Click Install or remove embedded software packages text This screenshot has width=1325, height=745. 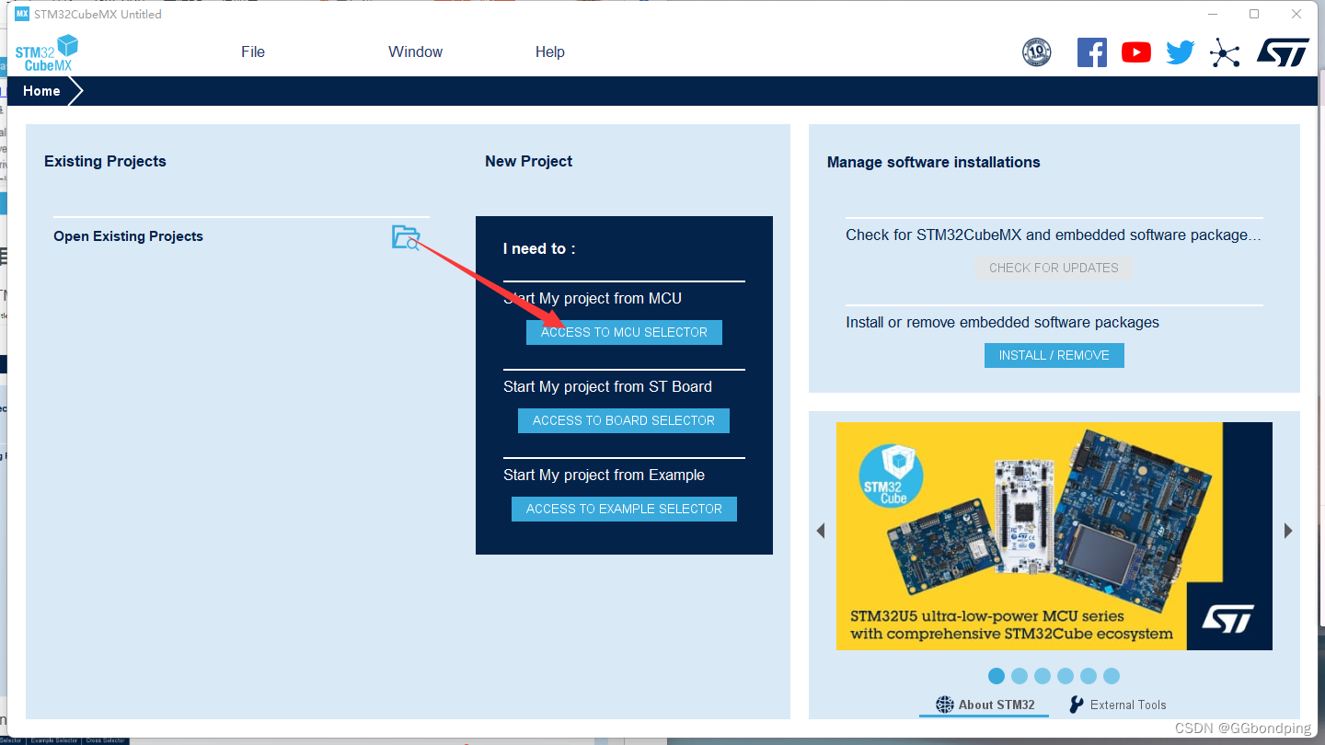(1002, 323)
